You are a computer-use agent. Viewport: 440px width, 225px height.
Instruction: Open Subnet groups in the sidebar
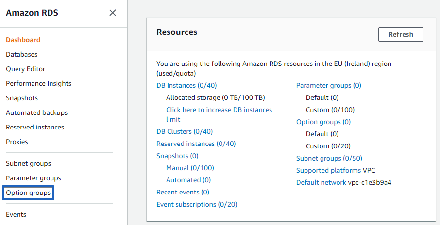tap(28, 163)
